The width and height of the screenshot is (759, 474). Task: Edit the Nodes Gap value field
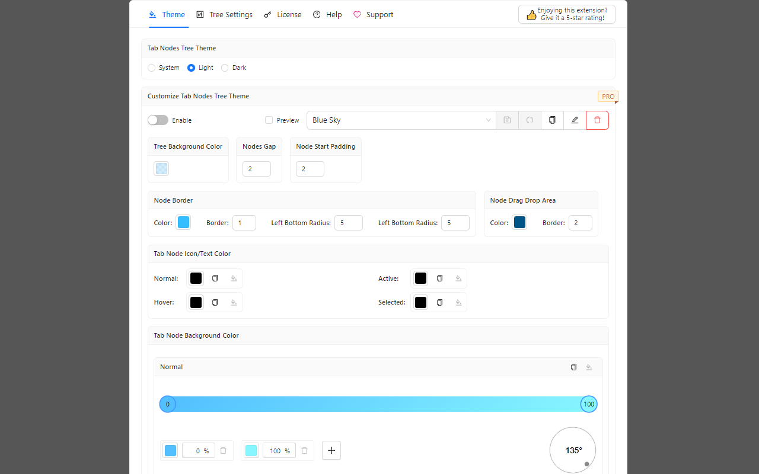click(257, 168)
